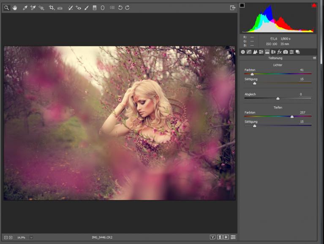The height and width of the screenshot is (244, 324).
Task: Click the Tiefen Sättigung slider handle
Action: (x=255, y=126)
